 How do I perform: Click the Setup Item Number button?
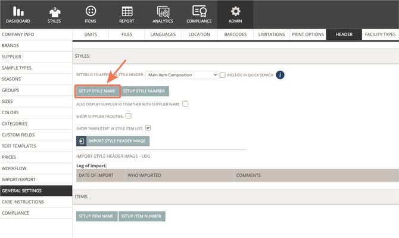coord(142,216)
